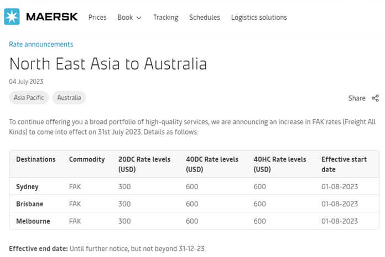Select the Brisbane destination cell
The width and height of the screenshot is (385, 257).
point(30,204)
